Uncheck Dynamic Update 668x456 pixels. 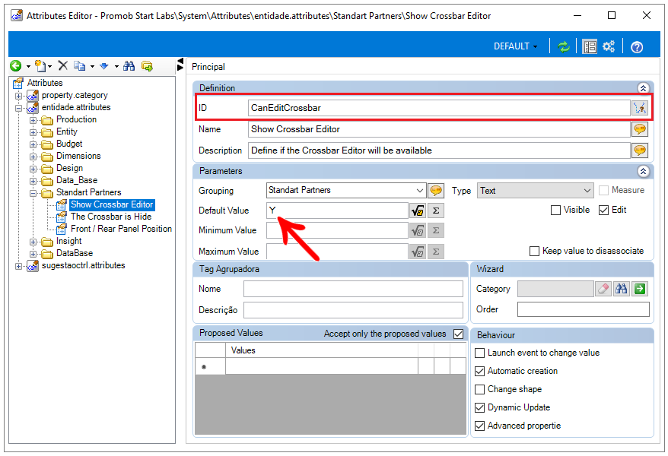[480, 408]
